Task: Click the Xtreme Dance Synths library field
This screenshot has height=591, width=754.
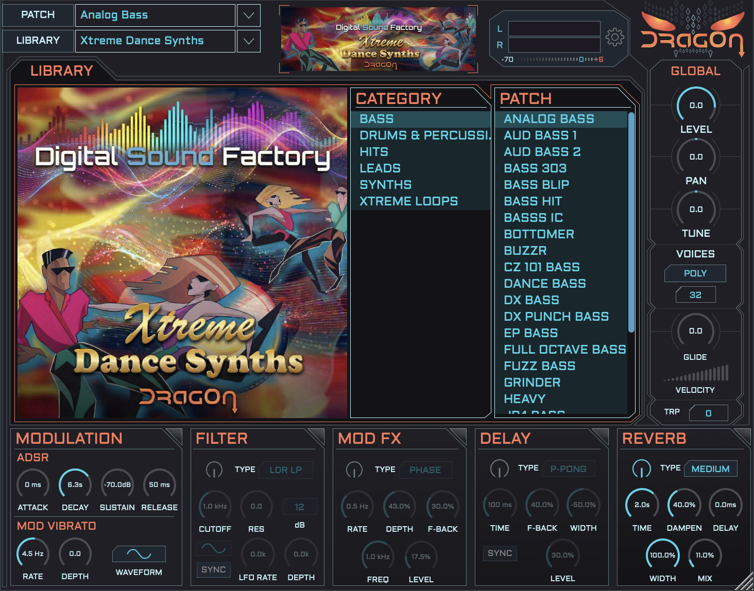Action: 155,41
